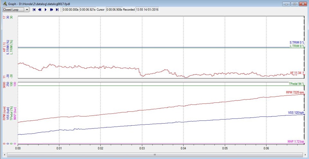The width and height of the screenshot is (309, 159).
Task: Click the VSS 120 kph readout
Action: pyautogui.click(x=296, y=112)
